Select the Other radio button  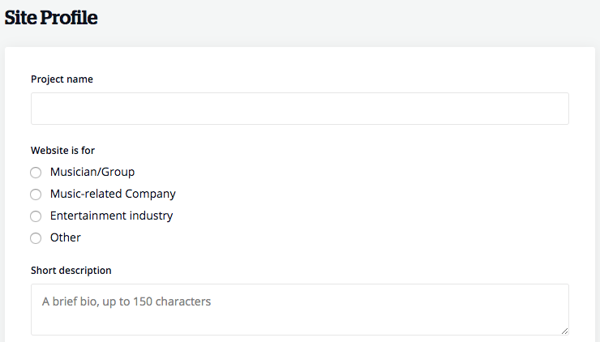click(36, 238)
